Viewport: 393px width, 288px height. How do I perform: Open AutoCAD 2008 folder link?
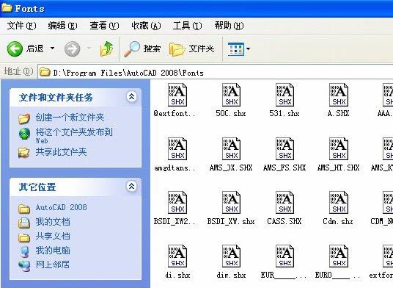coord(61,207)
